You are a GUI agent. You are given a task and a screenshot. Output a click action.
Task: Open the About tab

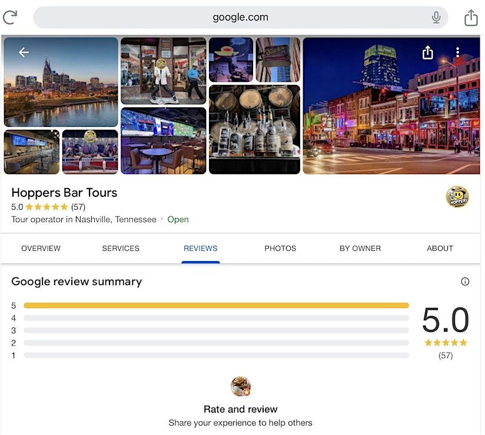tap(440, 249)
